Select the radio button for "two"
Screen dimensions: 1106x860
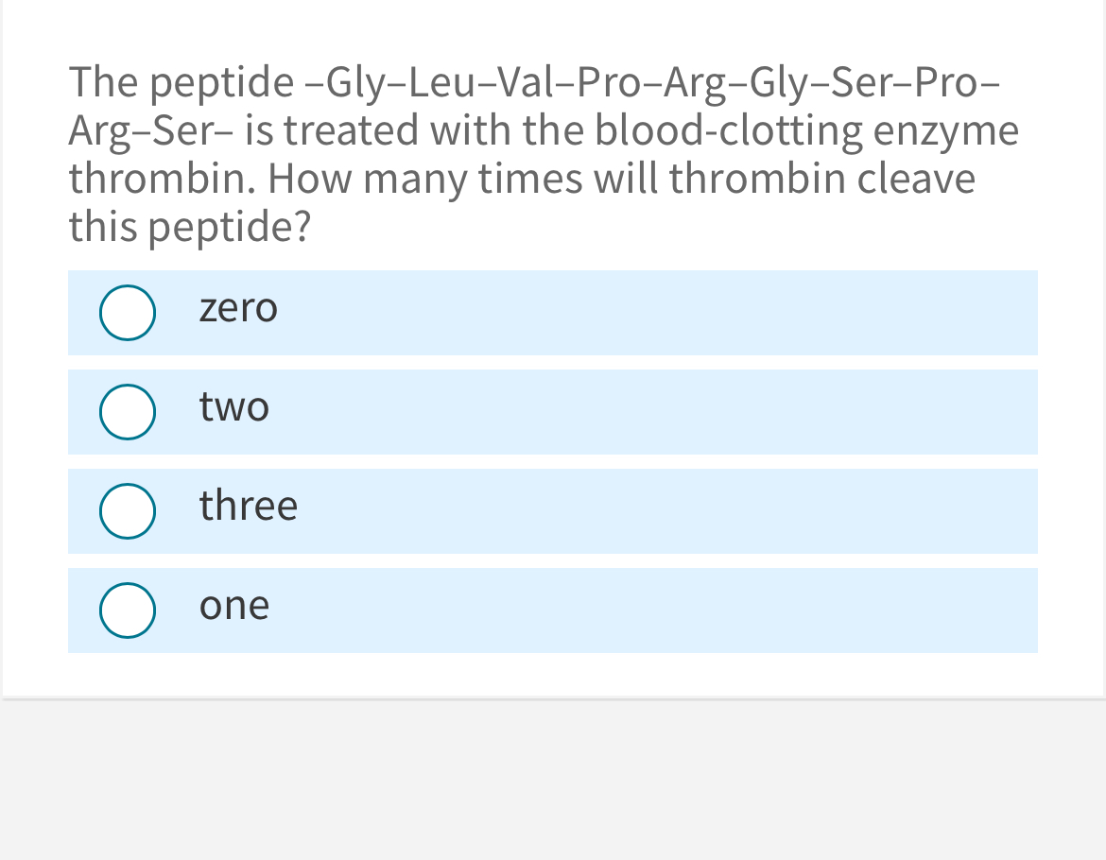click(x=128, y=412)
